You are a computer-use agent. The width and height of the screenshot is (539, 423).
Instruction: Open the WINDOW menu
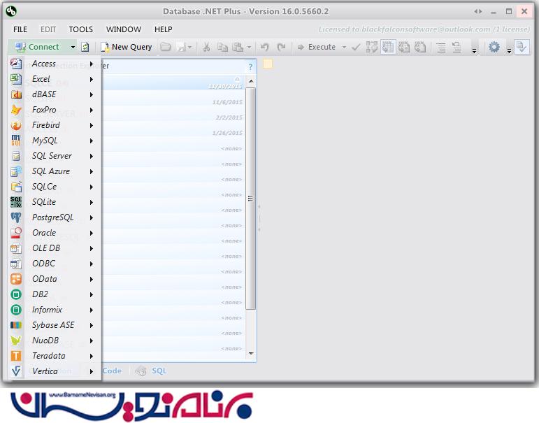click(x=124, y=29)
